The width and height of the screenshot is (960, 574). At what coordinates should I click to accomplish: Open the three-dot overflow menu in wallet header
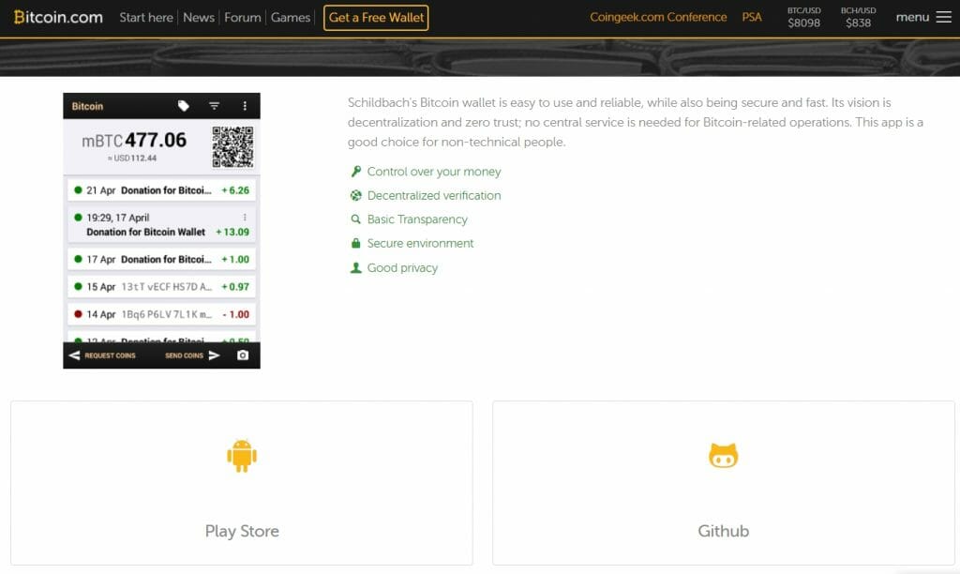click(245, 106)
